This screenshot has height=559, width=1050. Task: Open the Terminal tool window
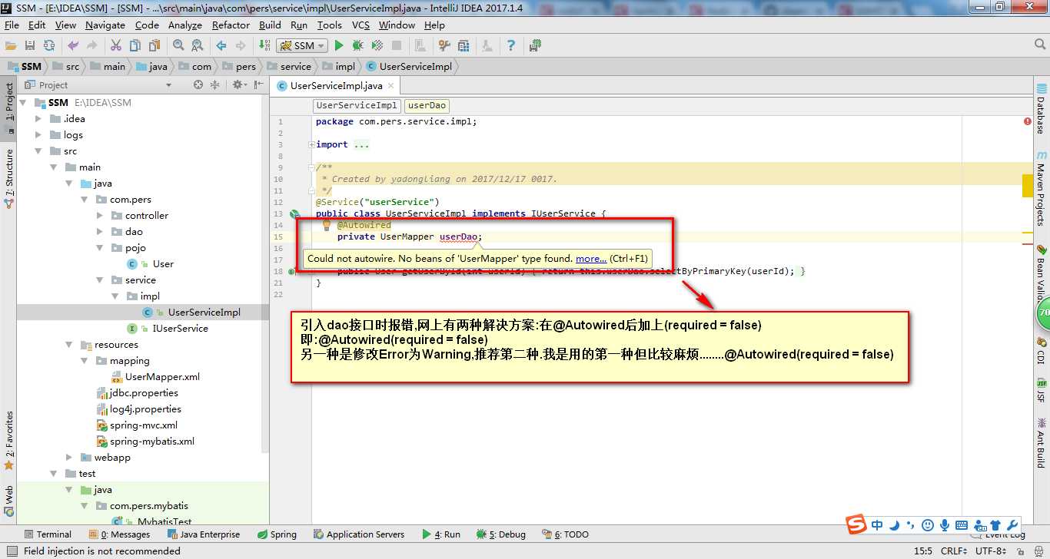click(x=47, y=534)
